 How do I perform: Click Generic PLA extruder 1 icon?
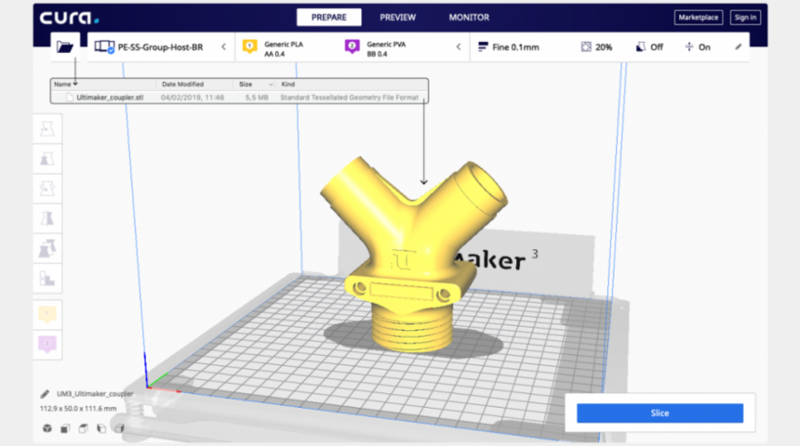coord(249,46)
